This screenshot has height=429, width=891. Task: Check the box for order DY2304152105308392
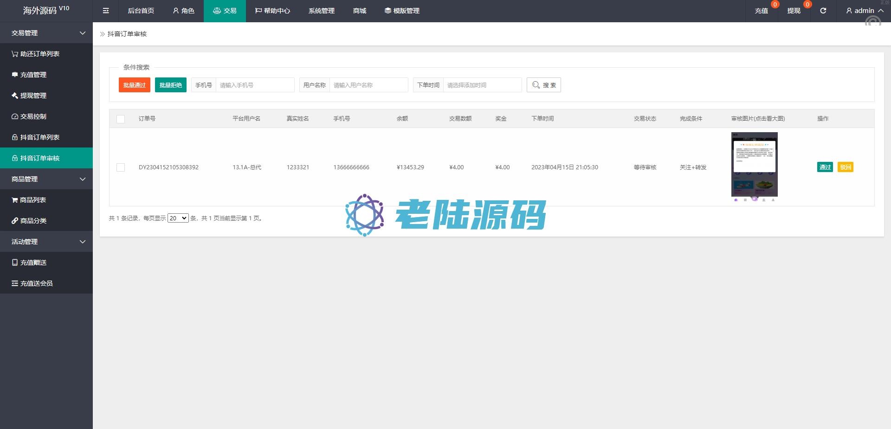coord(121,167)
